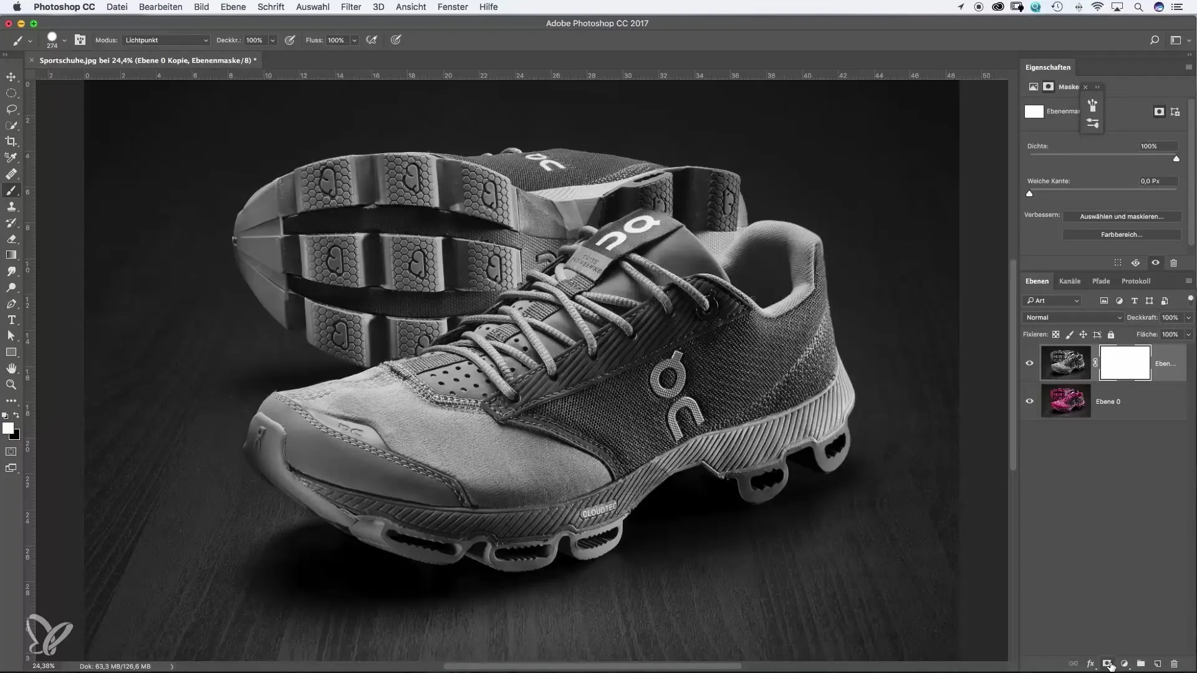
Task: Select the Brush tool in toolbar
Action: [x=11, y=191]
